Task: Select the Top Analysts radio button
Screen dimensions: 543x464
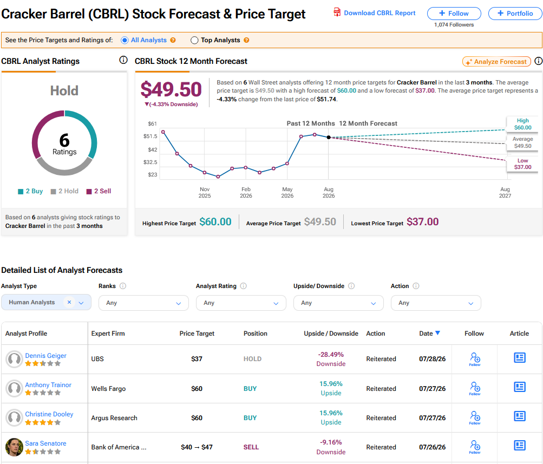Action: [x=194, y=40]
